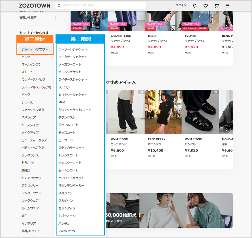Choose チェスターコート subcategory

(x=70, y=163)
